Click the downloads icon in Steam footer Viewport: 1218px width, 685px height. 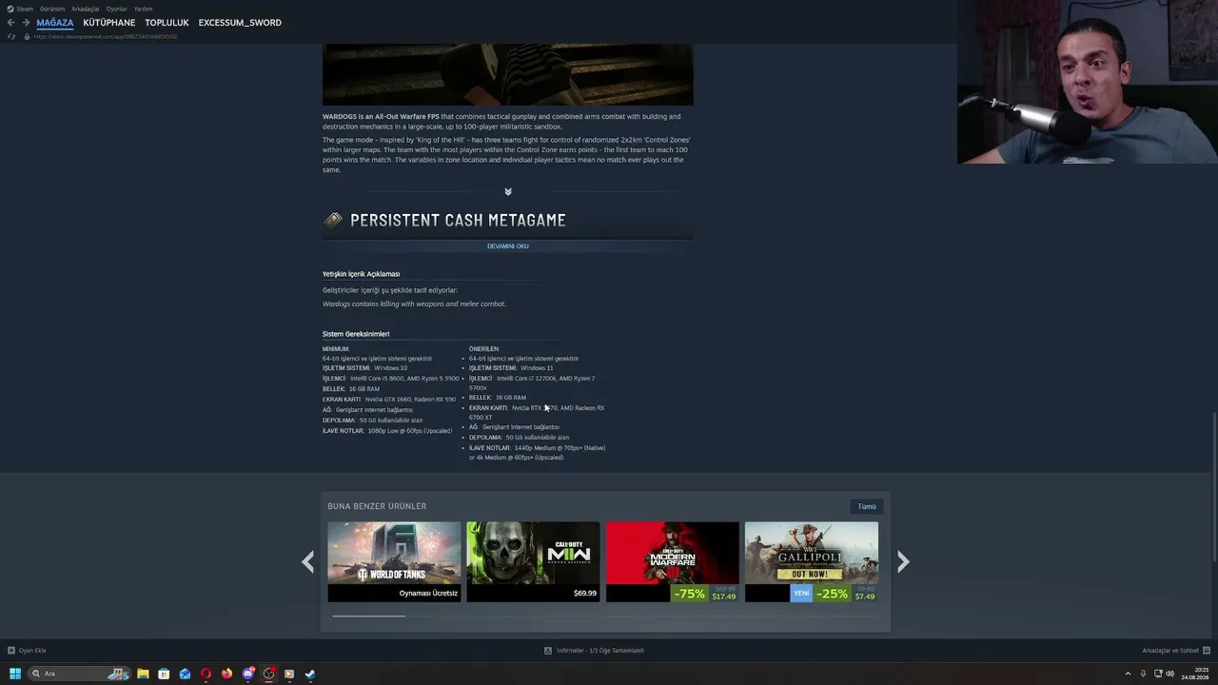coord(548,651)
